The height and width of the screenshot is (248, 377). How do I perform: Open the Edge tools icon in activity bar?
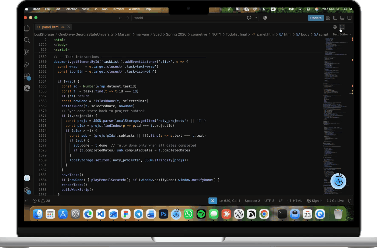pyautogui.click(x=27, y=88)
